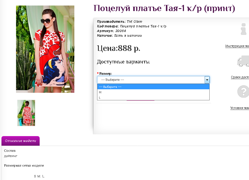
Task: Click the question mark icon
Action: (243, 92)
